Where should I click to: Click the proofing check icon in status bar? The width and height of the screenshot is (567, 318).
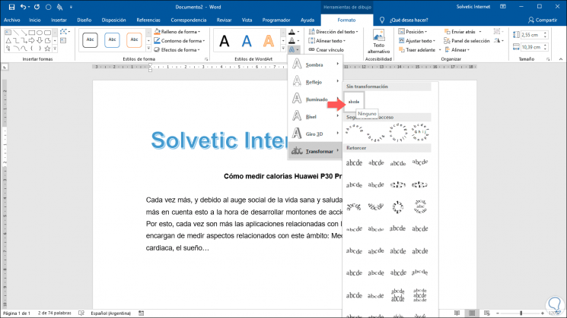(x=81, y=313)
